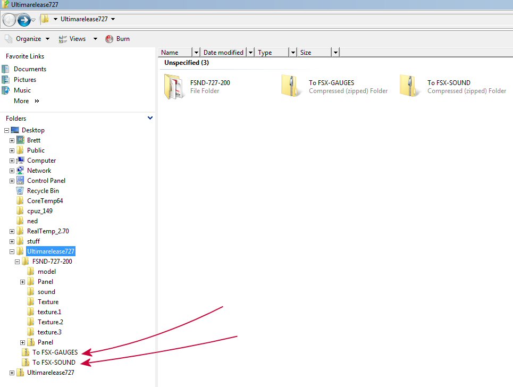This screenshot has width=513, height=387.
Task: Open the Views menu dropdown
Action: point(95,39)
